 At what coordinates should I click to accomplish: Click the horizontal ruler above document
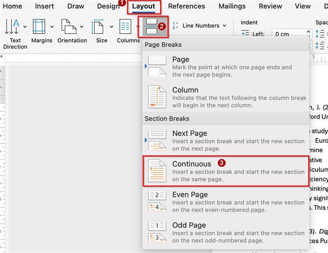73,58
